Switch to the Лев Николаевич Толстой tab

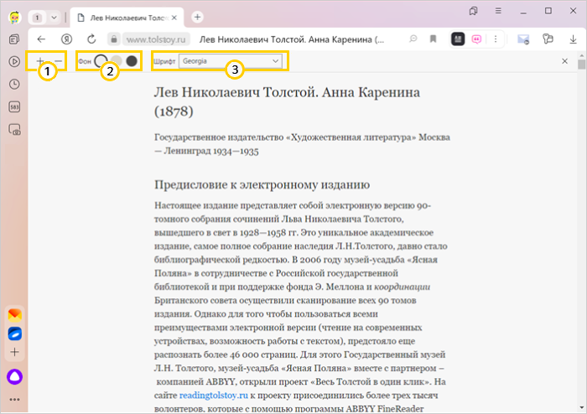coord(126,17)
